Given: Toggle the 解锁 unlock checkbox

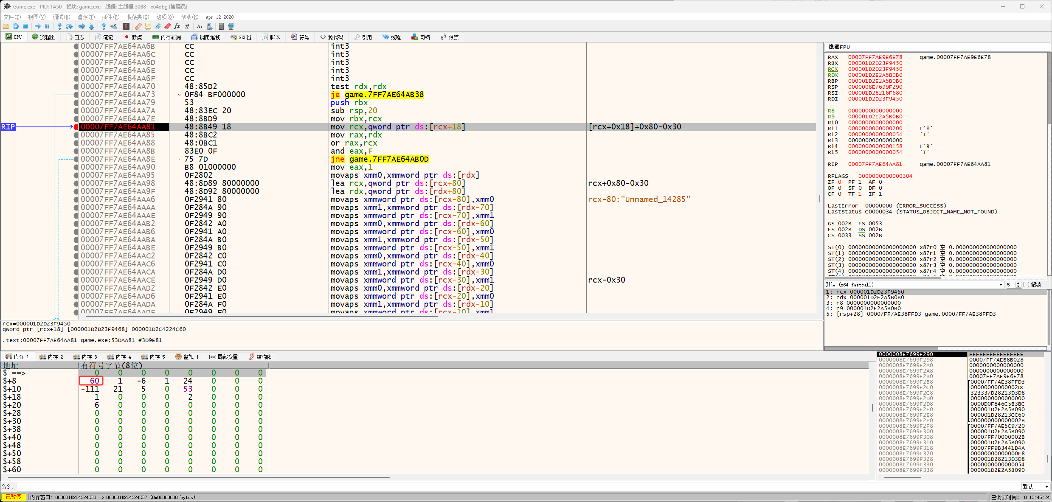Looking at the screenshot, I should pyautogui.click(x=1026, y=285).
